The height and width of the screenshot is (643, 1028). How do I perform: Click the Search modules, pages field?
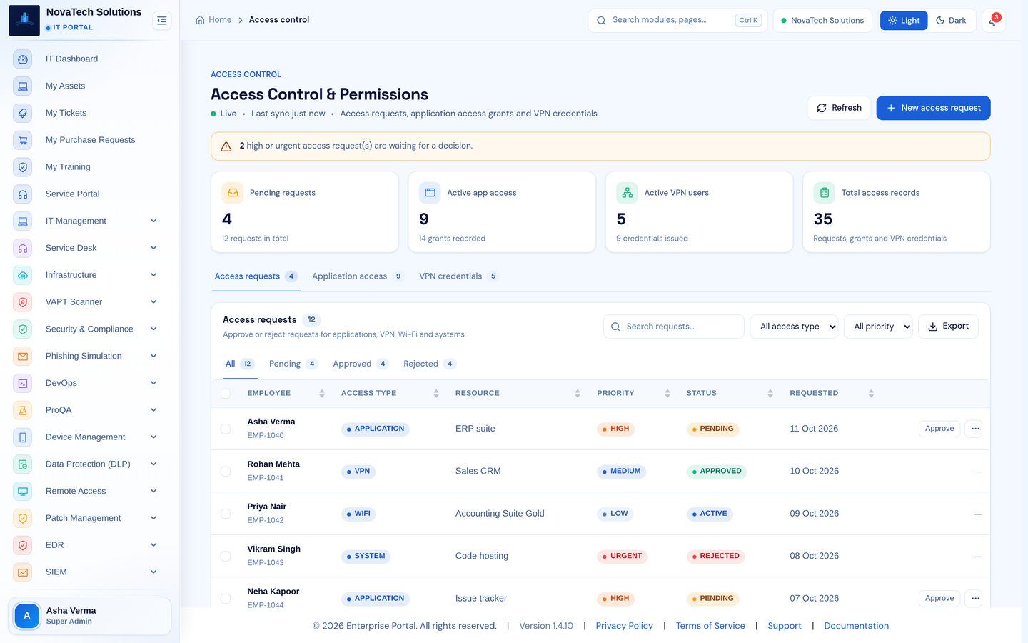676,21
